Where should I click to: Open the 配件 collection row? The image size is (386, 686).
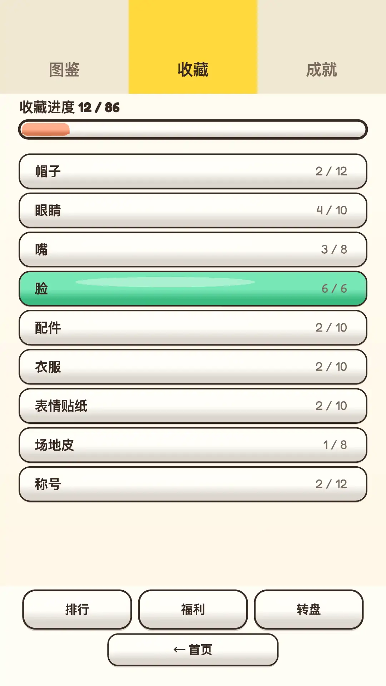[193, 328]
